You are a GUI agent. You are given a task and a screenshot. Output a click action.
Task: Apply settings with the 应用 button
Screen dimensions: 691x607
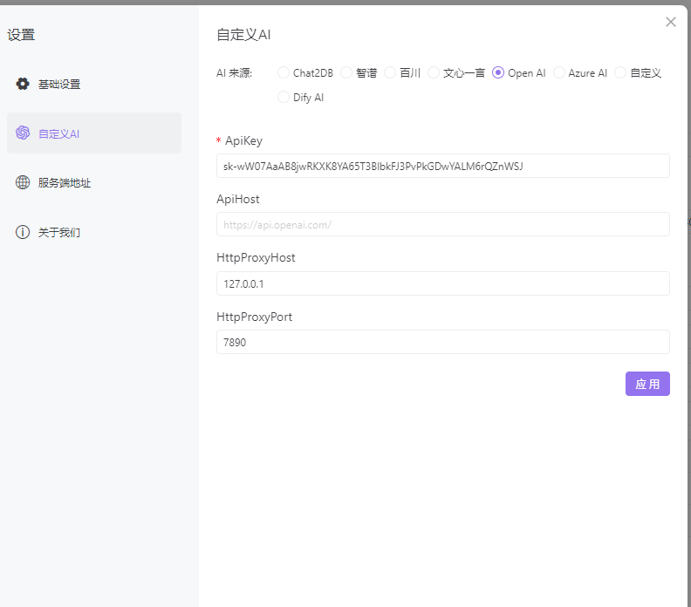(x=647, y=384)
